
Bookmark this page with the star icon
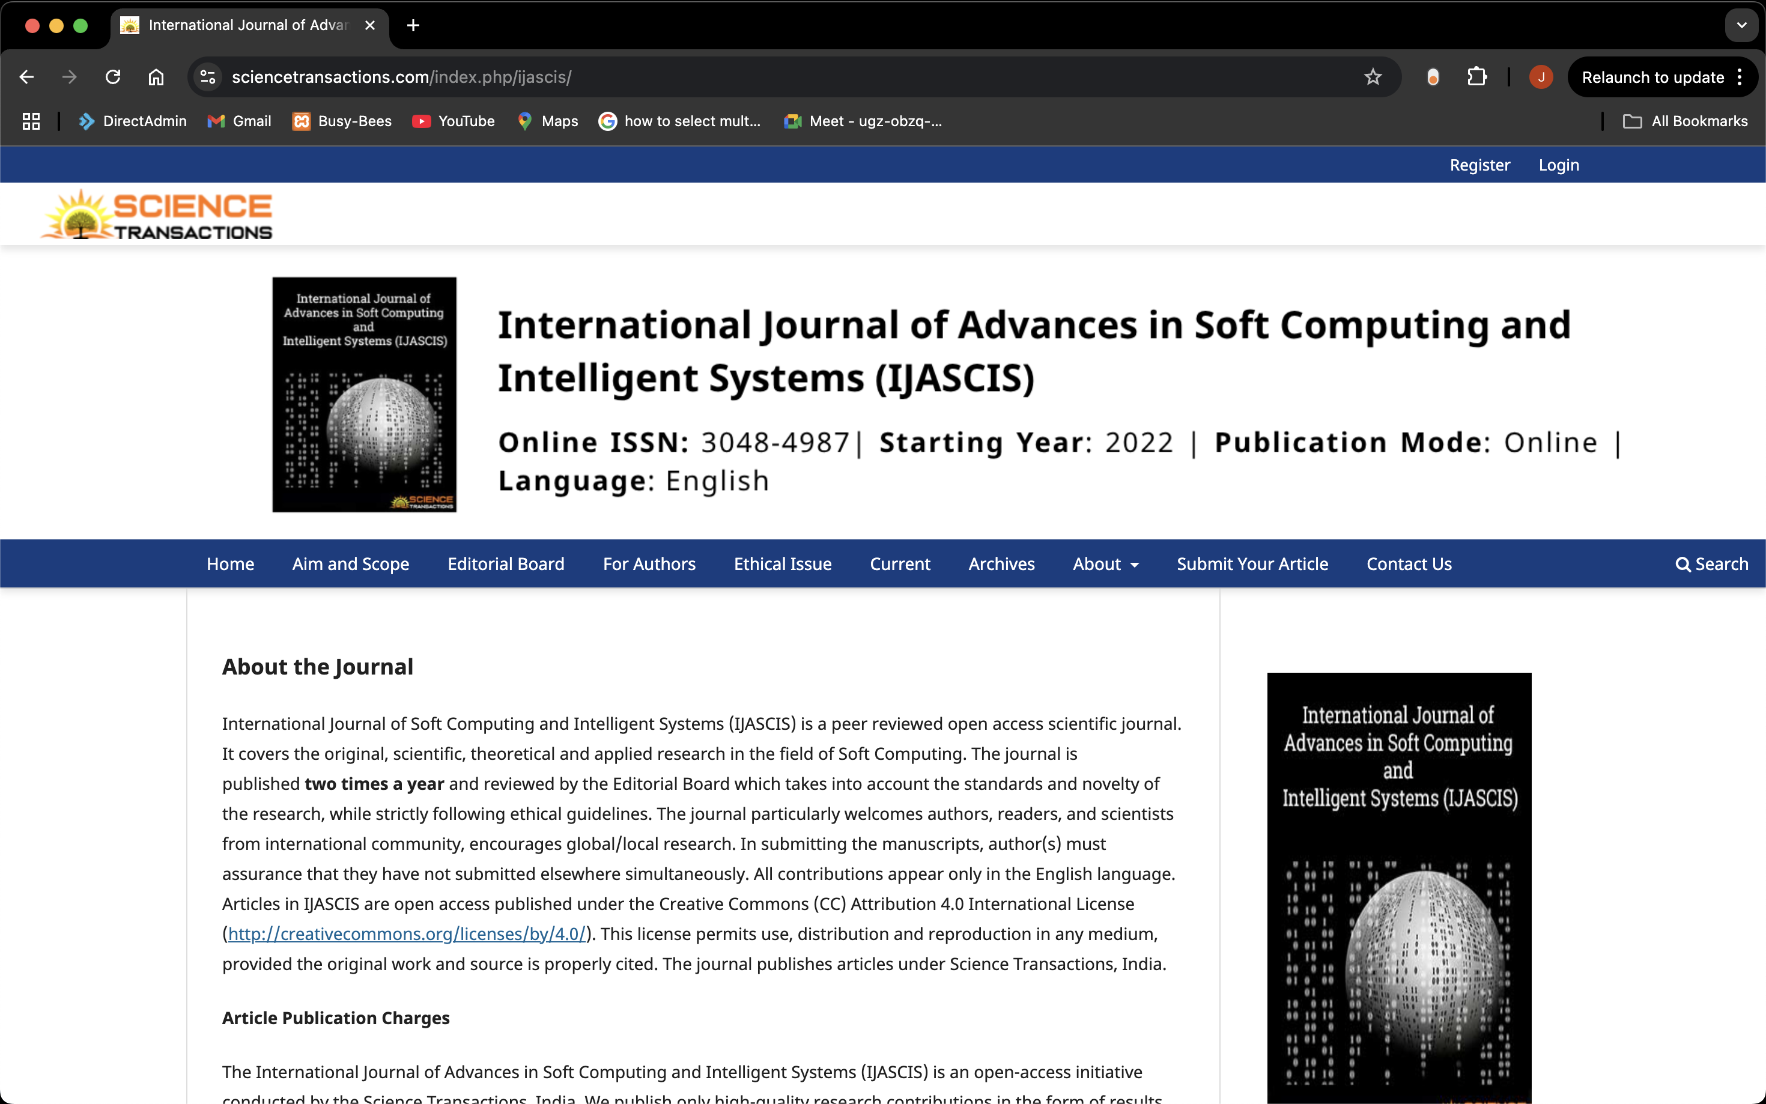tap(1373, 77)
